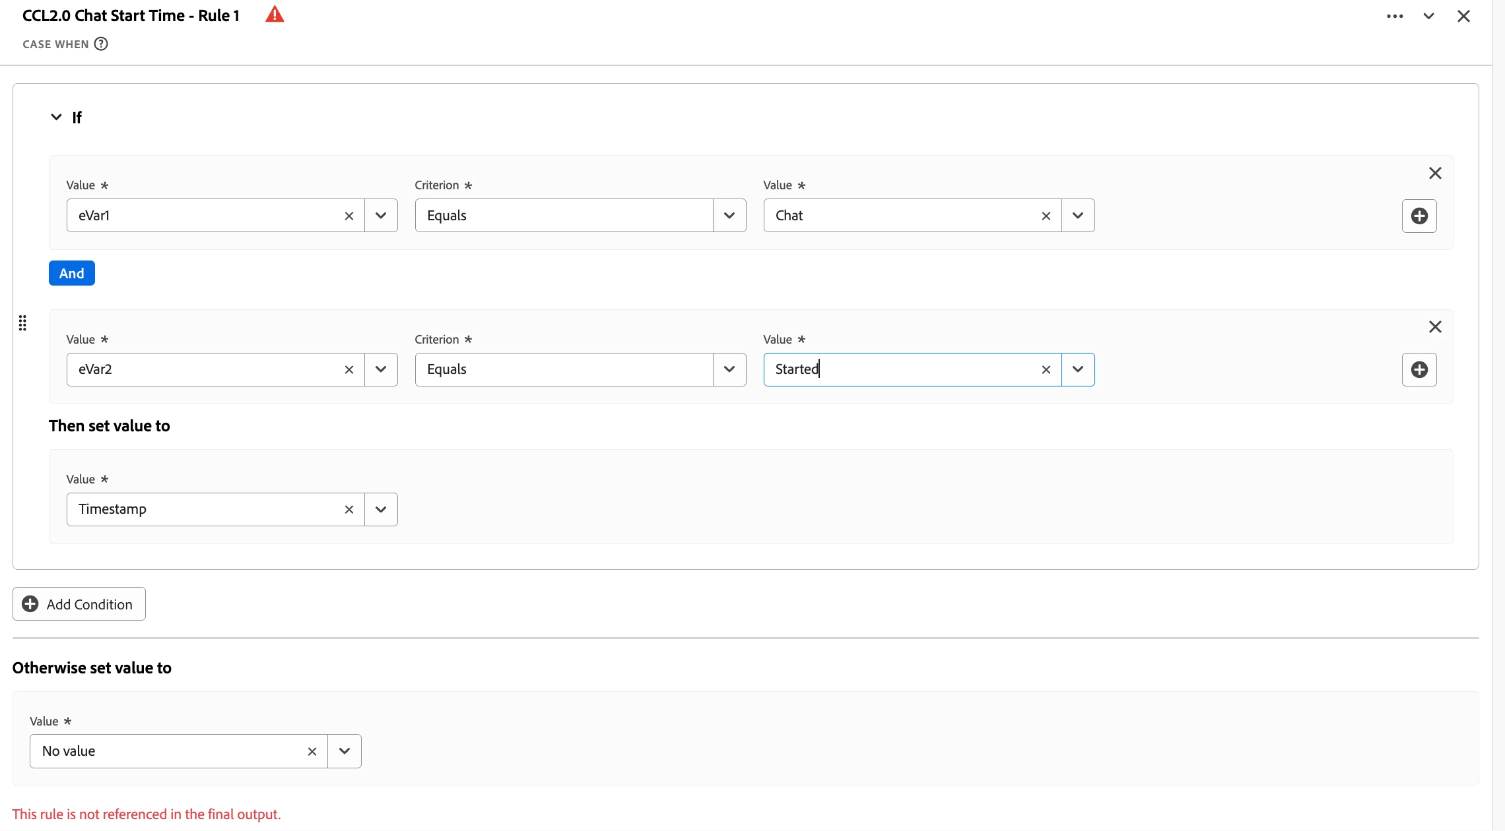
Task: Open the first Equals criterion dropdown
Action: pos(729,216)
